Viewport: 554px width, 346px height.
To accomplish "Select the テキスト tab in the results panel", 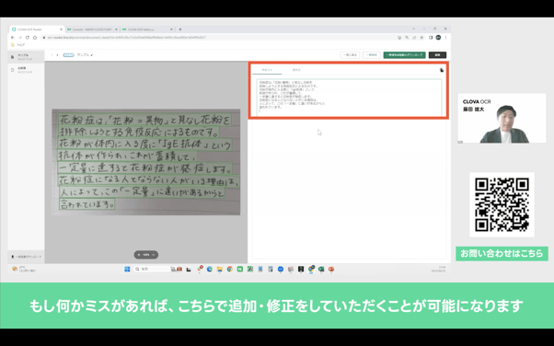I will point(267,70).
